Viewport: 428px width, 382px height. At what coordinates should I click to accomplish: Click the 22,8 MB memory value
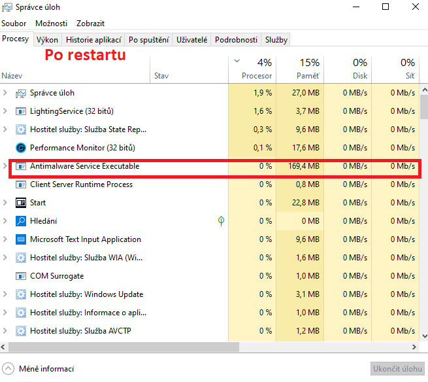(305, 203)
